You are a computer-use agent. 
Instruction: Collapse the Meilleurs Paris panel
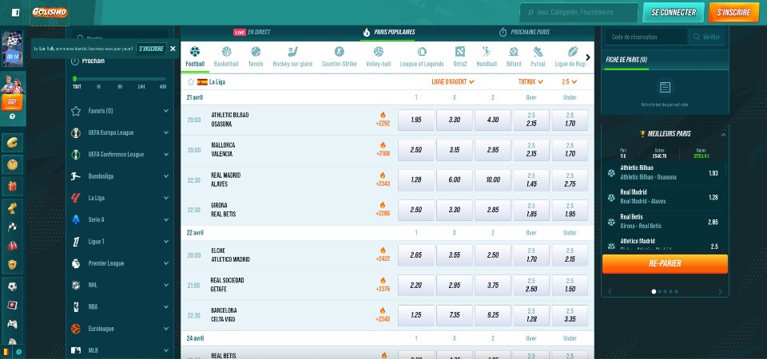[723, 134]
